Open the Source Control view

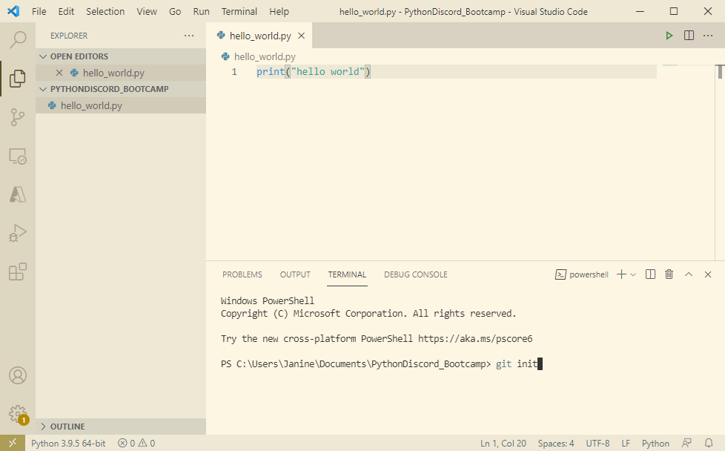click(x=18, y=117)
